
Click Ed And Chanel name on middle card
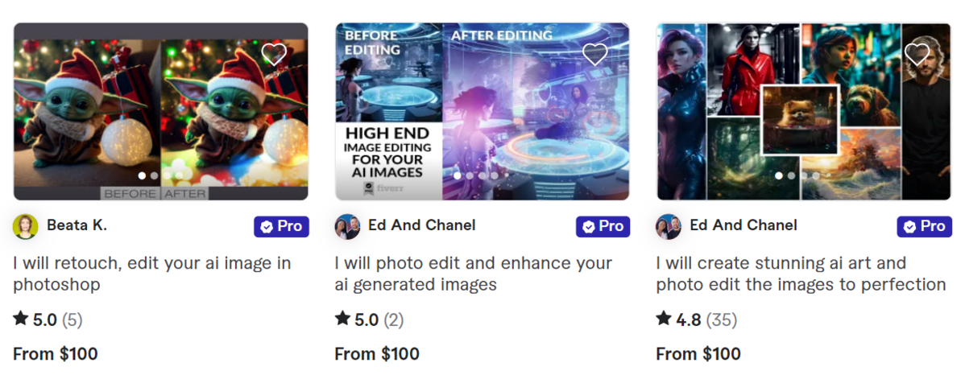pos(422,225)
